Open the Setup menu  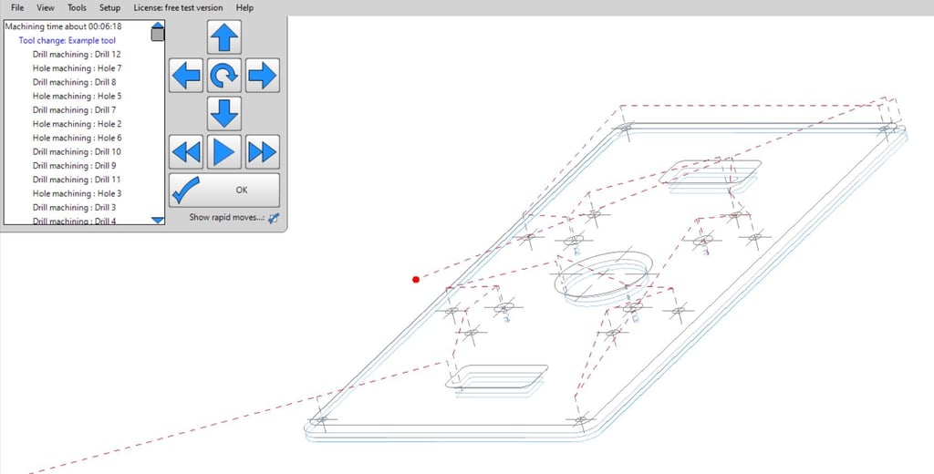click(x=109, y=7)
